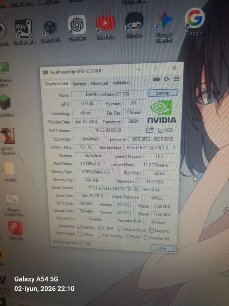Click the Name field NVIDIA GeForce GT 730
The height and width of the screenshot is (306, 229).
click(x=108, y=94)
